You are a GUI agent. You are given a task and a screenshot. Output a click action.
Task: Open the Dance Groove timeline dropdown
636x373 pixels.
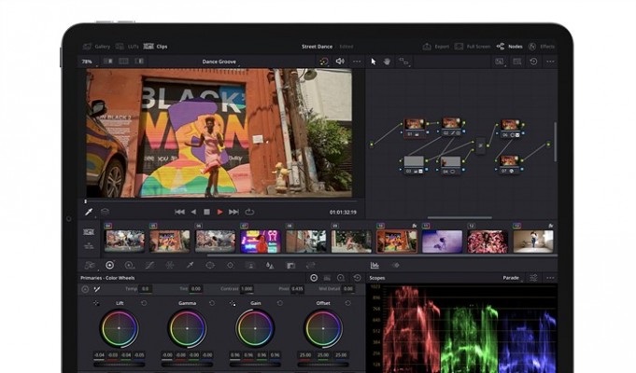coord(219,62)
